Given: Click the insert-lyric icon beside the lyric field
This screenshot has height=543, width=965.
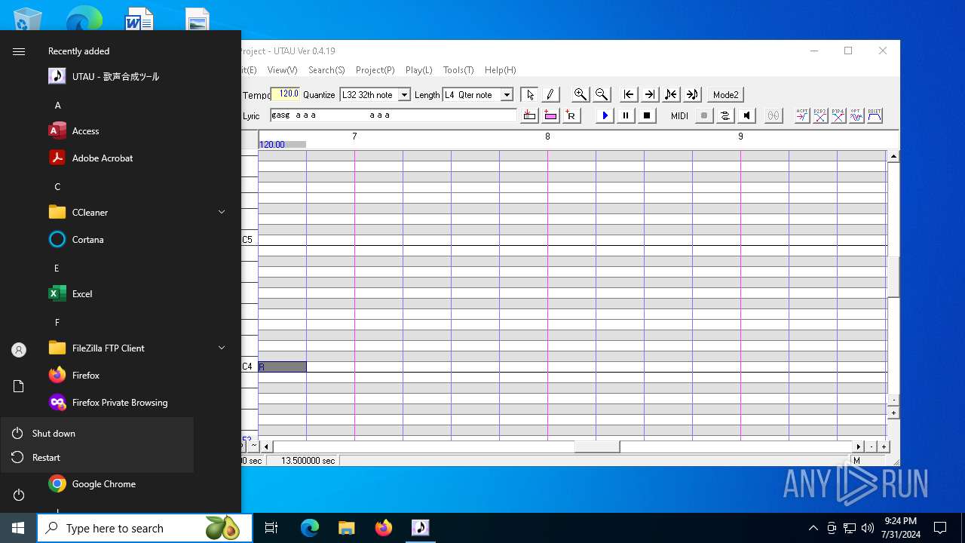Looking at the screenshot, I should [x=529, y=115].
